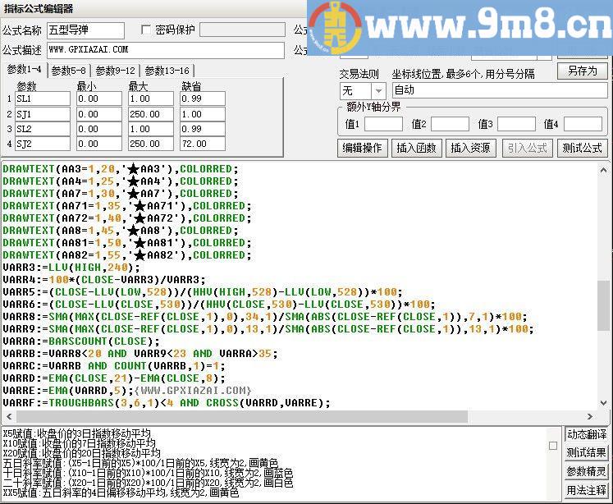Open the 参数精灵 panel
Screen dimensions: 613x504
(586, 472)
